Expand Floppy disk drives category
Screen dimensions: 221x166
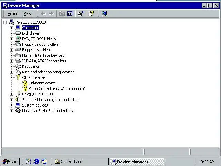click(x=11, y=50)
